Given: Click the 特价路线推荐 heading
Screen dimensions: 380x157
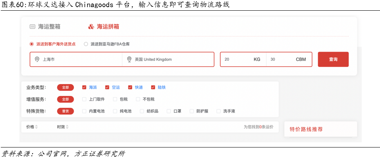Looking at the screenshot, I should [x=306, y=129].
